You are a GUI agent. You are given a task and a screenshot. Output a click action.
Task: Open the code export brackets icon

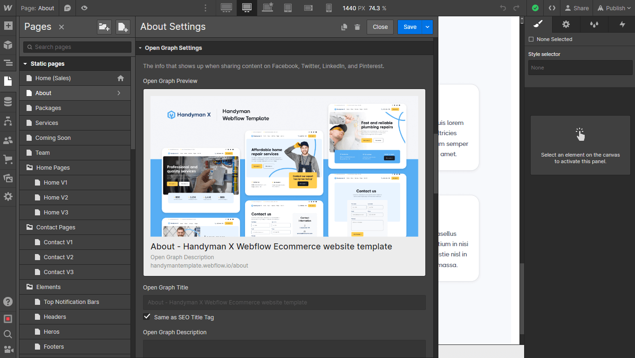tap(552, 8)
